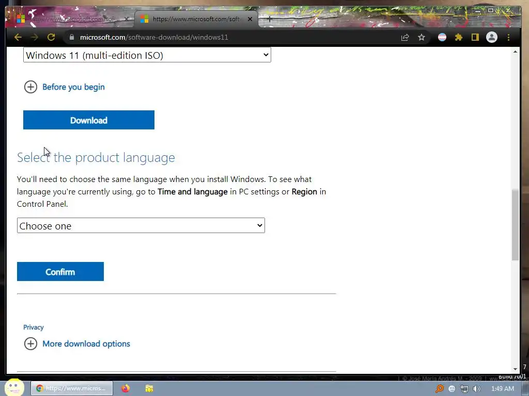Open the Start menu smiley button
529x396 pixels.
[14, 387]
